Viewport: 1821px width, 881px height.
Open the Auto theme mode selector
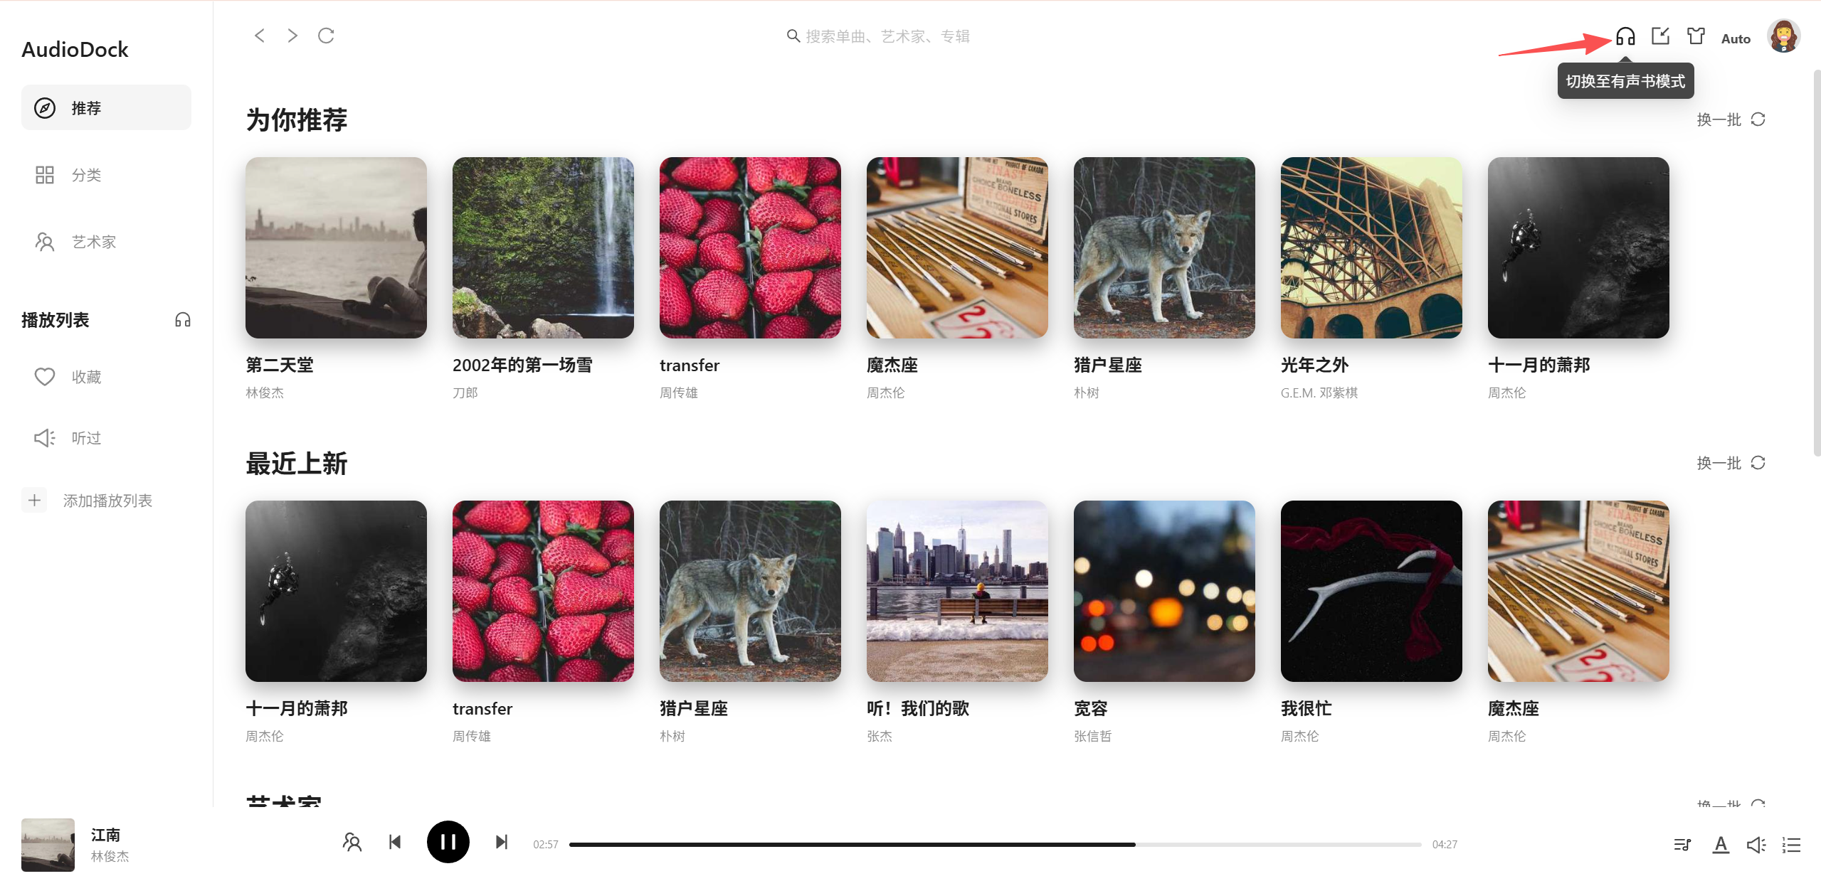pos(1736,38)
